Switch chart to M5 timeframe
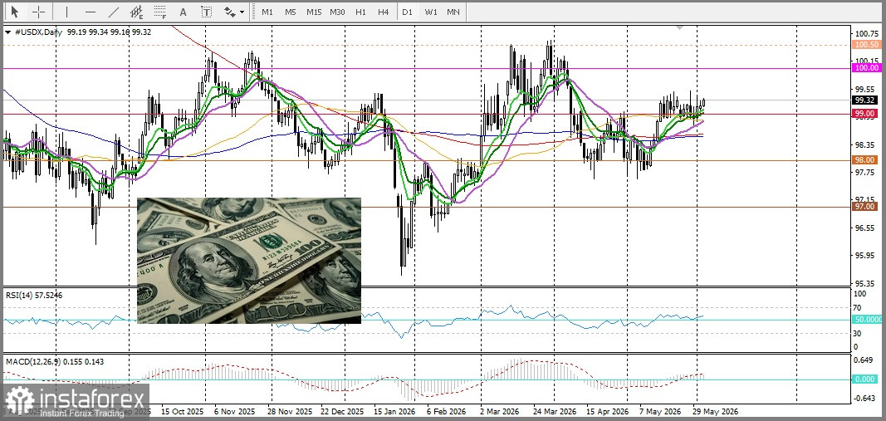The width and height of the screenshot is (886, 421). (x=291, y=12)
